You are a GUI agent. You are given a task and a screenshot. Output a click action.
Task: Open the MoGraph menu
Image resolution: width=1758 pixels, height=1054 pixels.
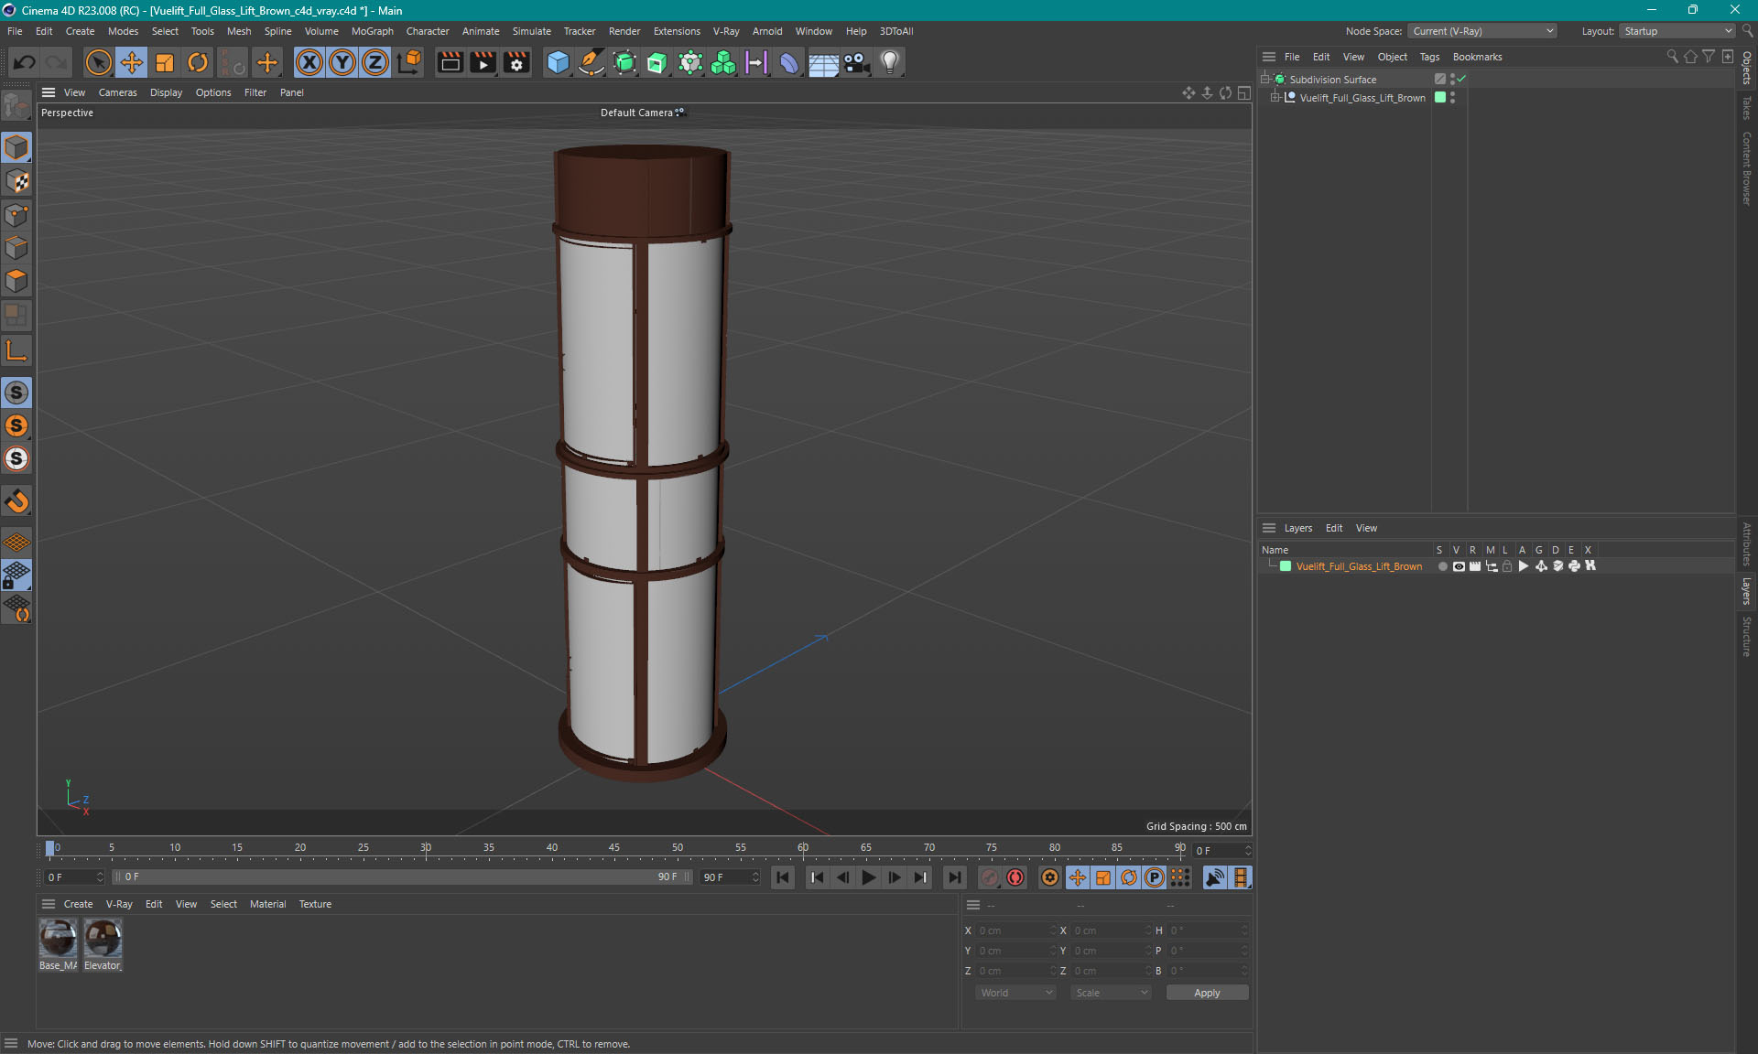point(372,31)
